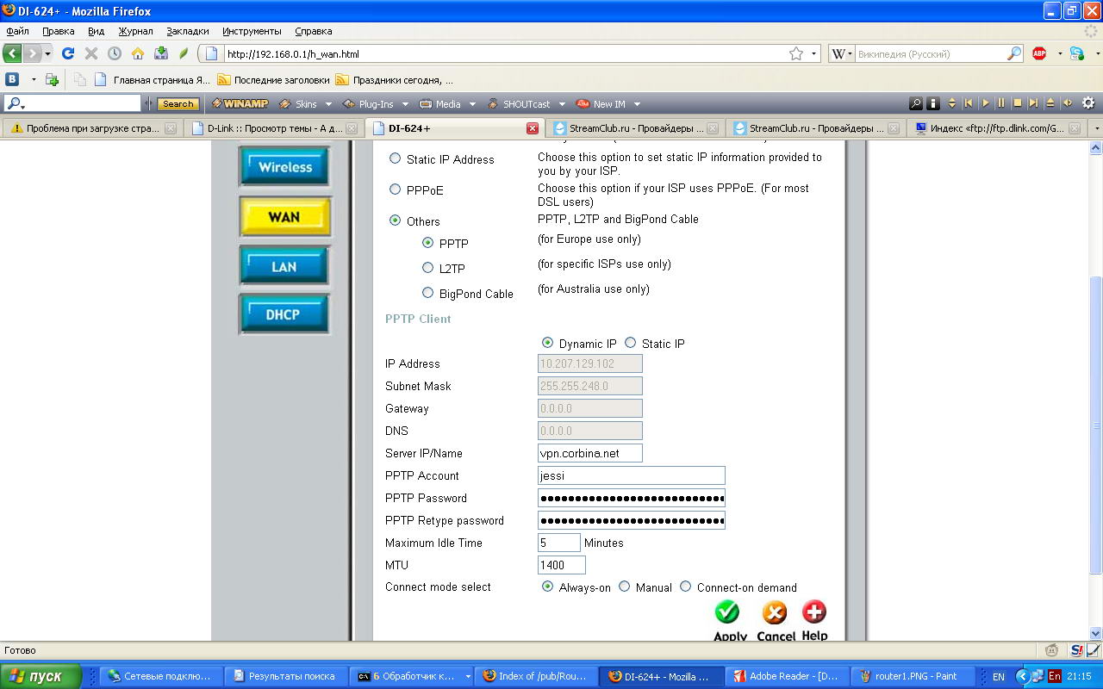This screenshot has height=689, width=1103.
Task: Close the DI-624+ tab
Action: (533, 128)
